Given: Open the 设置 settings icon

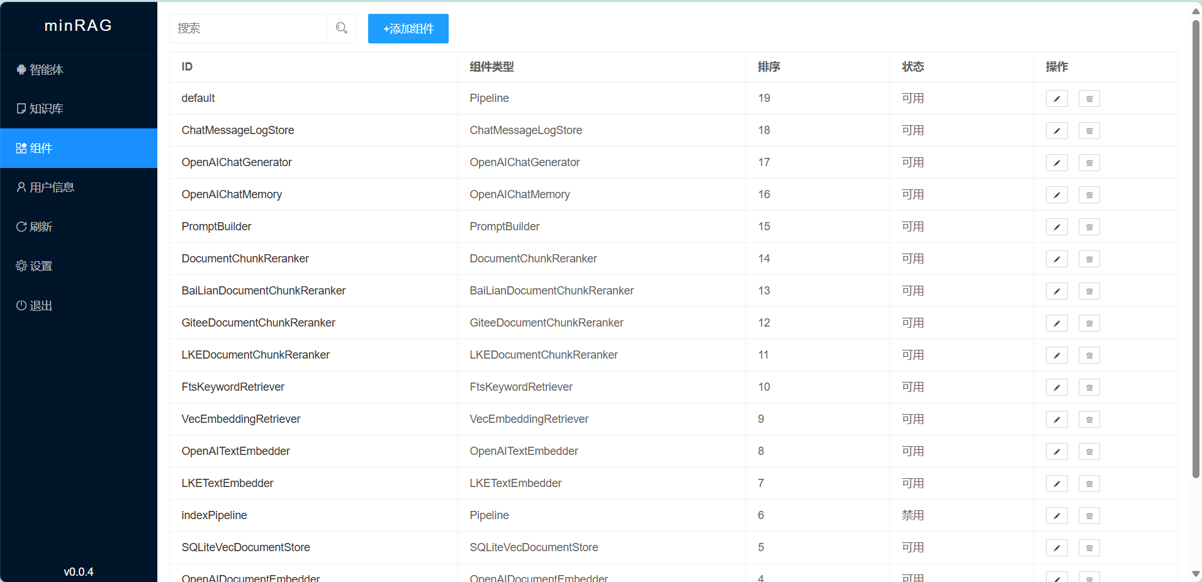Looking at the screenshot, I should pyautogui.click(x=21, y=266).
